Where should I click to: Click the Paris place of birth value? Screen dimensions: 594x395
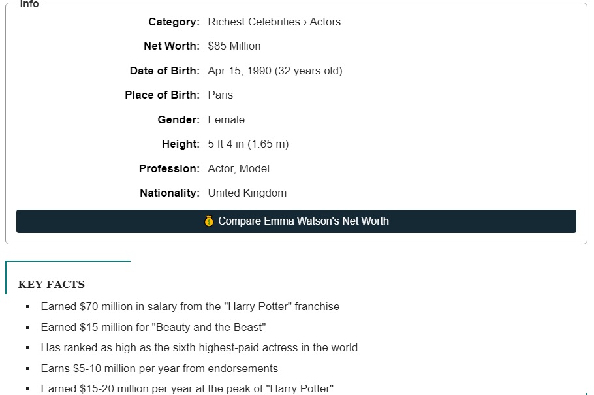pyautogui.click(x=220, y=95)
